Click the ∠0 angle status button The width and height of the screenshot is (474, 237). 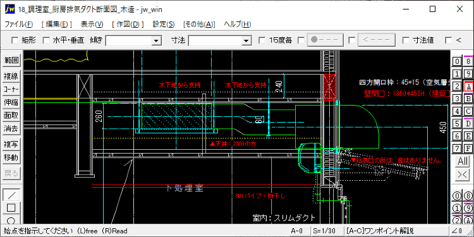(458, 231)
